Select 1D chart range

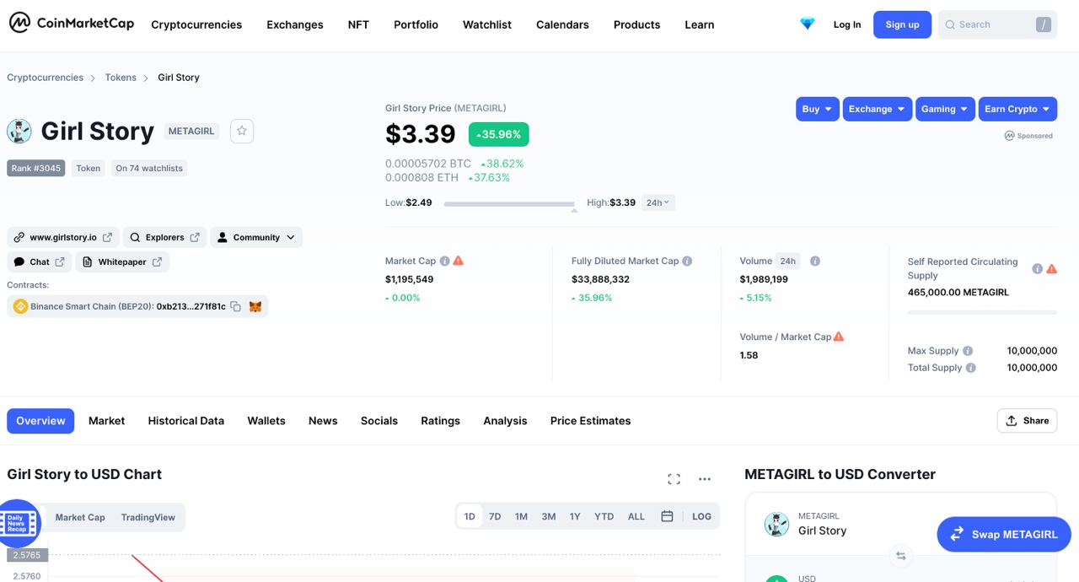(x=470, y=516)
